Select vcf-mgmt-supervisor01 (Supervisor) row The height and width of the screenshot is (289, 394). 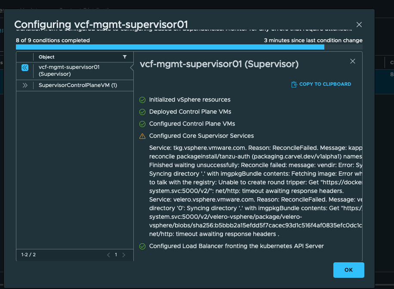75,71
